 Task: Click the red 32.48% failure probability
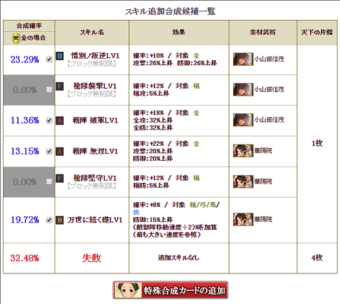pos(25,258)
